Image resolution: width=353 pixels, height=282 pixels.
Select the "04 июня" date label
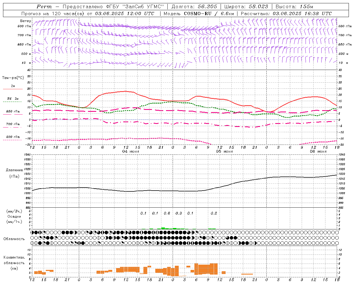click(131, 151)
